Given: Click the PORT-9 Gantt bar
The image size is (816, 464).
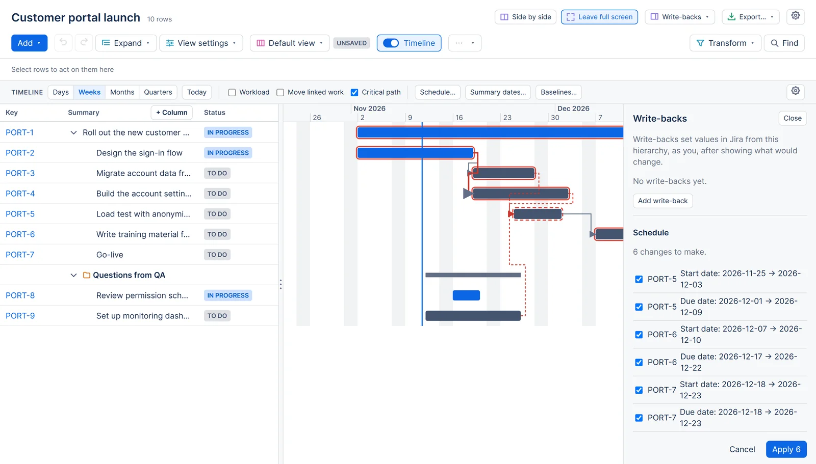Looking at the screenshot, I should pyautogui.click(x=473, y=316).
